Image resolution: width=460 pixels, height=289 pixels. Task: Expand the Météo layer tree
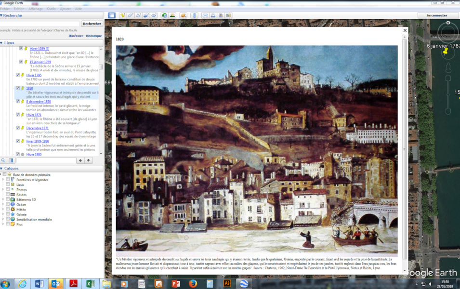pos(3,209)
